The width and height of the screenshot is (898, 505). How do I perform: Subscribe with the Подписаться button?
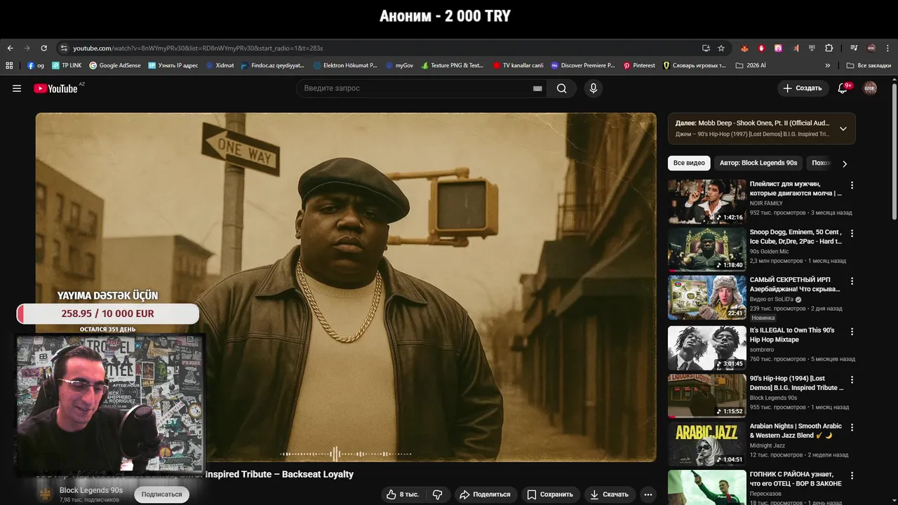coord(161,494)
